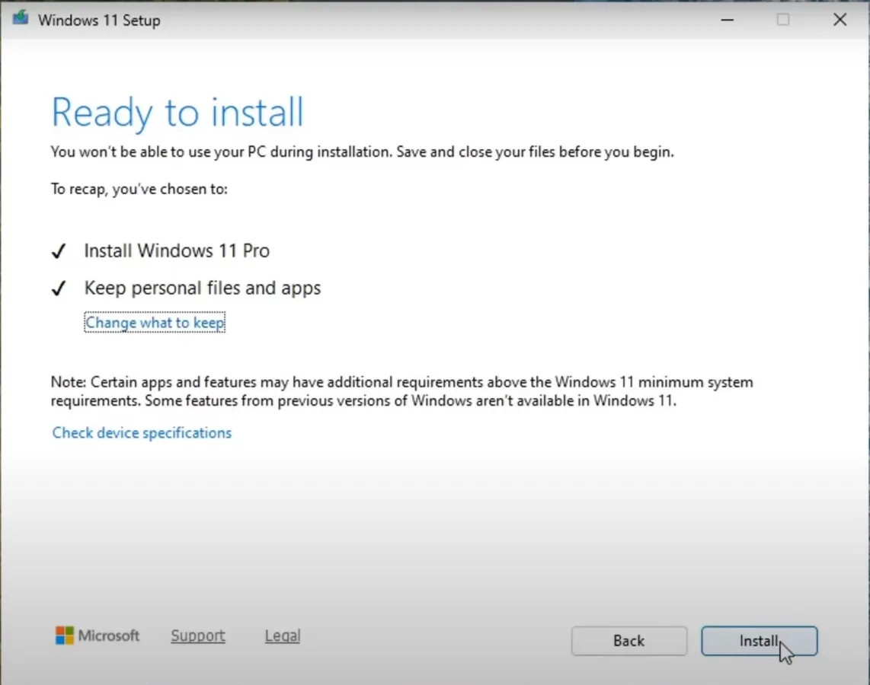Click the save and close files warning text

pyautogui.click(x=362, y=151)
